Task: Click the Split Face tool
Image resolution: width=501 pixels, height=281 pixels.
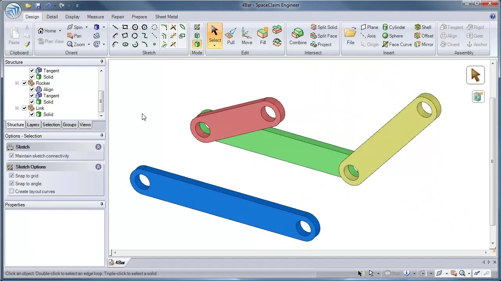Action: [324, 36]
